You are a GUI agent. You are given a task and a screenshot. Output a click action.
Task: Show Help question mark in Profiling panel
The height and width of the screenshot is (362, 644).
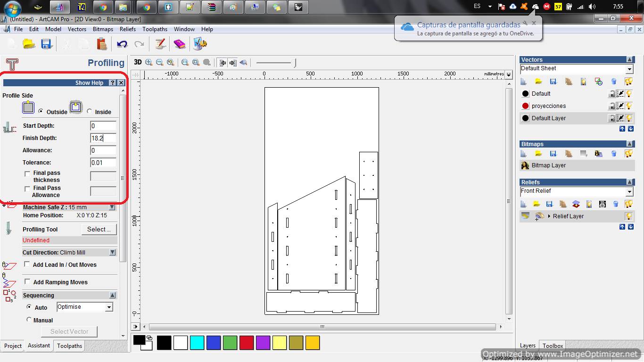pyautogui.click(x=112, y=82)
